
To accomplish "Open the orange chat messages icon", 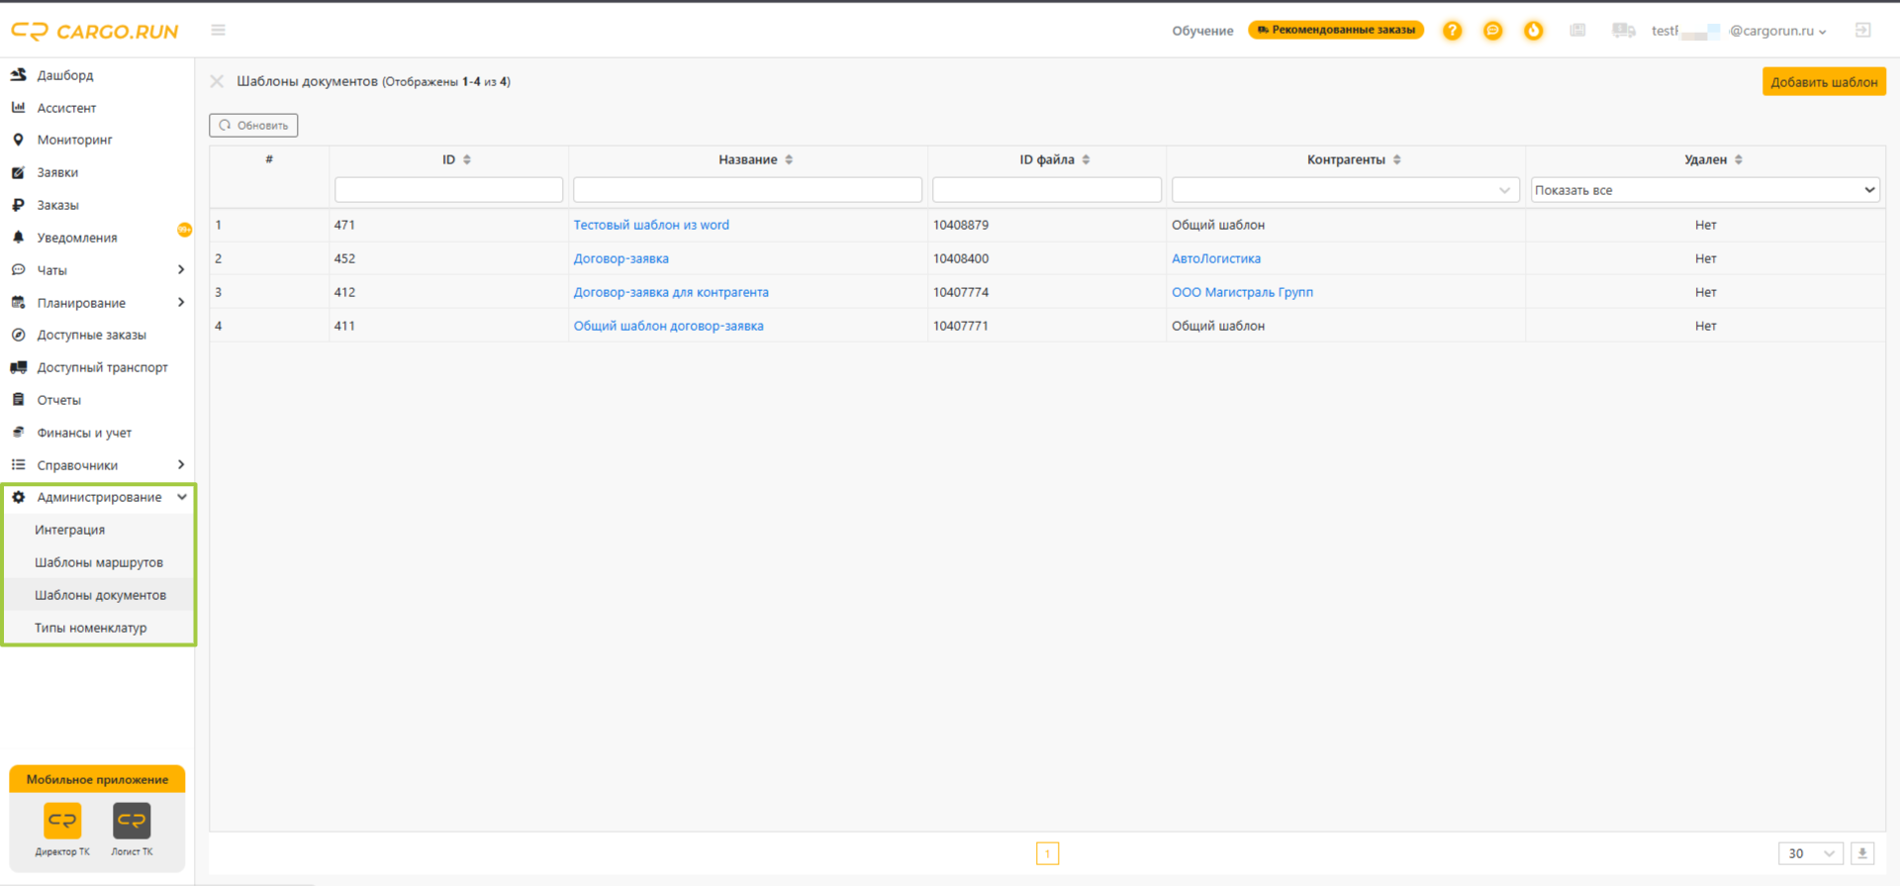I will pyautogui.click(x=1492, y=31).
